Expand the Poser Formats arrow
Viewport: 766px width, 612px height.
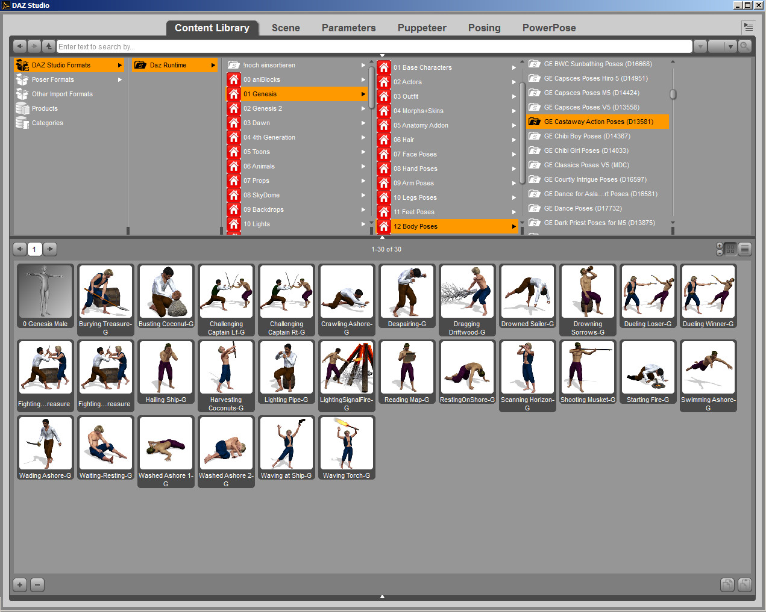120,79
